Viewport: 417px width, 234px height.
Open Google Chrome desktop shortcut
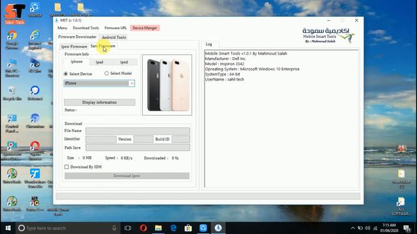pos(12,40)
